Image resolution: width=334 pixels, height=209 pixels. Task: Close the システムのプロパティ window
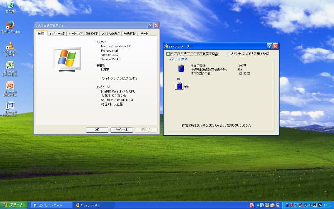[156, 26]
